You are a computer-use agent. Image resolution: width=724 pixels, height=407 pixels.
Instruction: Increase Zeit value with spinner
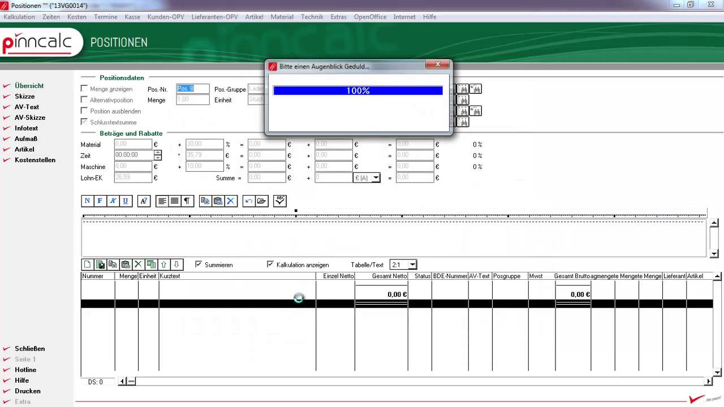coord(158,152)
